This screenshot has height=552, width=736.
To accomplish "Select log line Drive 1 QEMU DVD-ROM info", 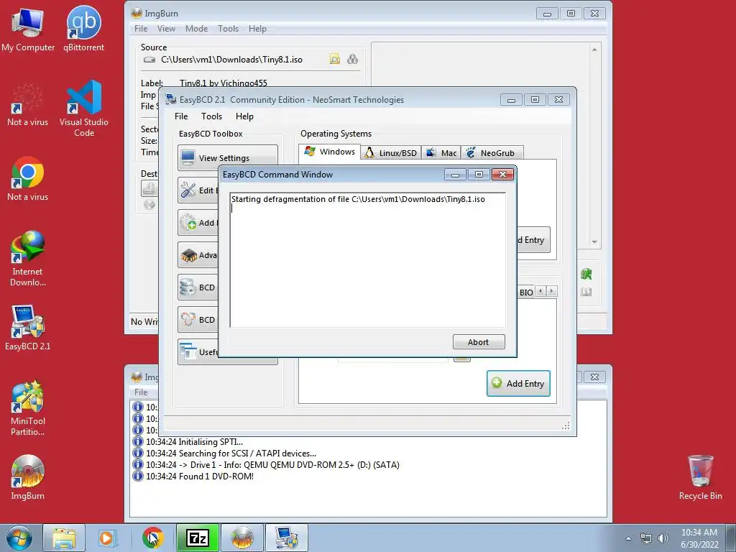I will coord(272,465).
